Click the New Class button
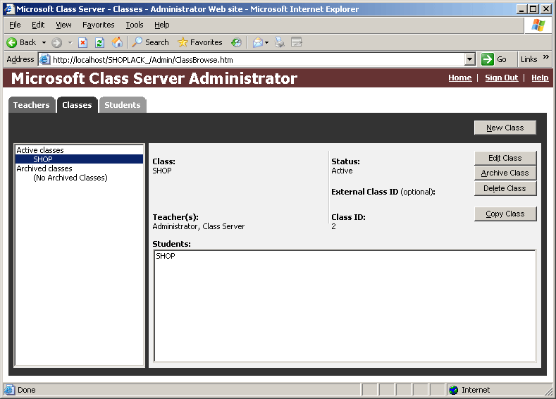556x399 pixels. (x=505, y=128)
